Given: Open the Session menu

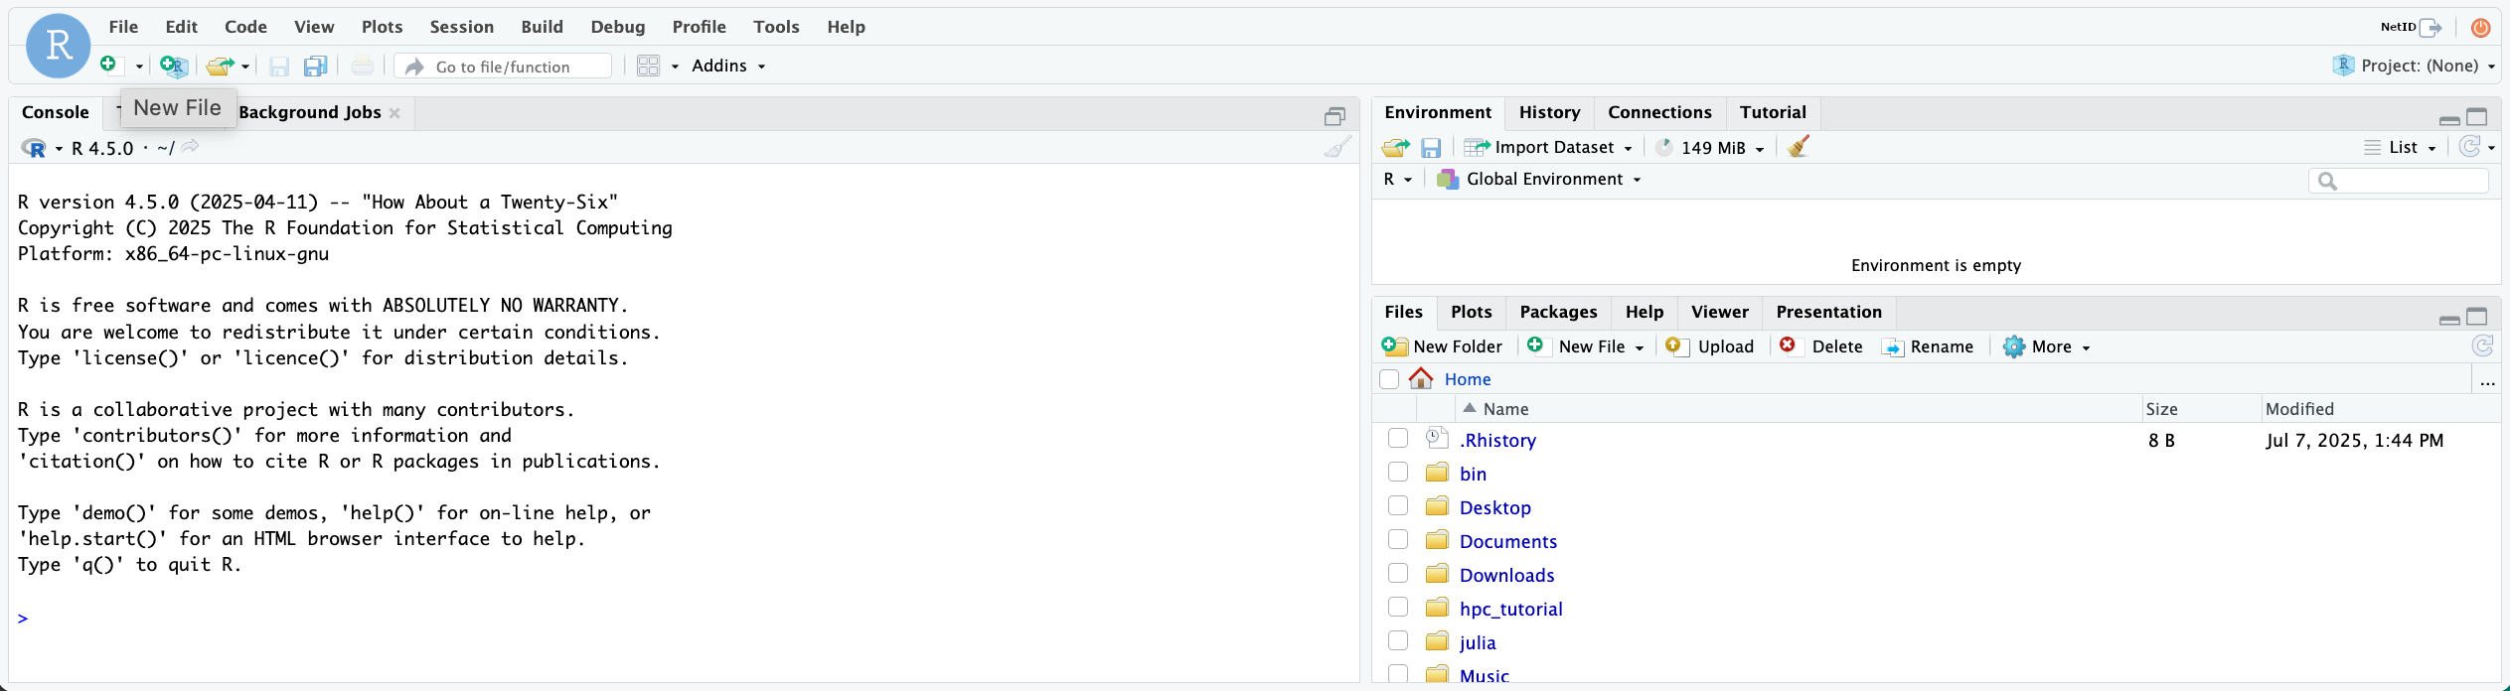Looking at the screenshot, I should 461,27.
